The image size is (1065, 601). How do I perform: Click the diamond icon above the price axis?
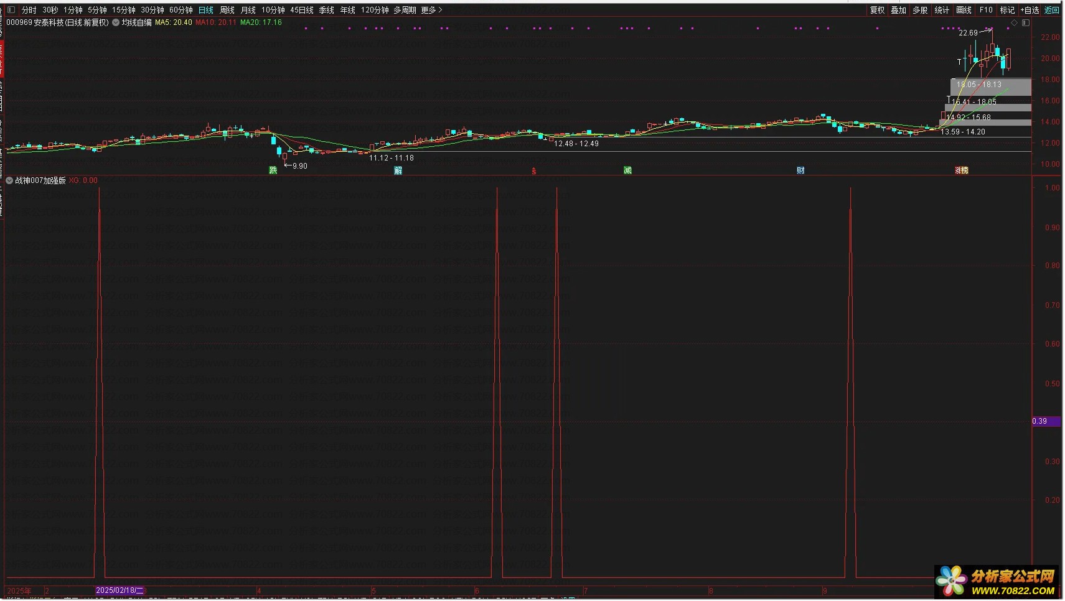(x=1014, y=23)
